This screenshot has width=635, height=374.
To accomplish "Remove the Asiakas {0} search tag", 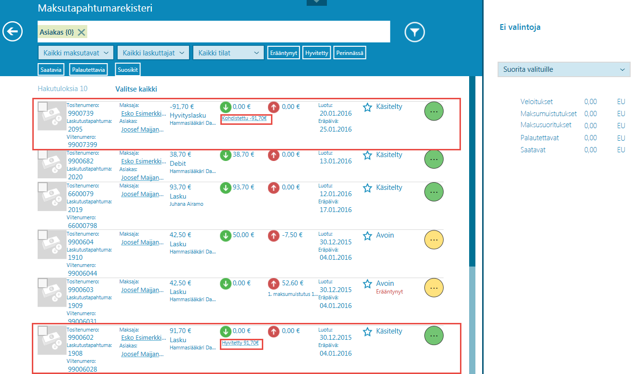I will pos(81,32).
